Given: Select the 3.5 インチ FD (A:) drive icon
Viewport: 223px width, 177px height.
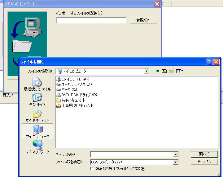Looking at the screenshot, I should point(58,79).
